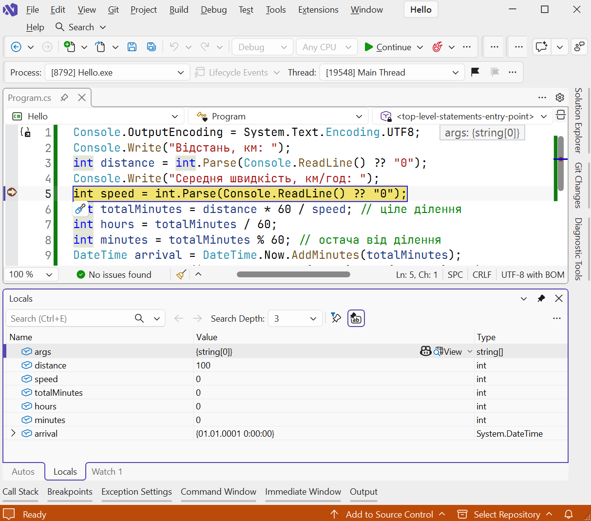Viewport: 591px width, 521px height.
Task: Open the Diagnostic Tools side tab
Action: tap(578, 249)
